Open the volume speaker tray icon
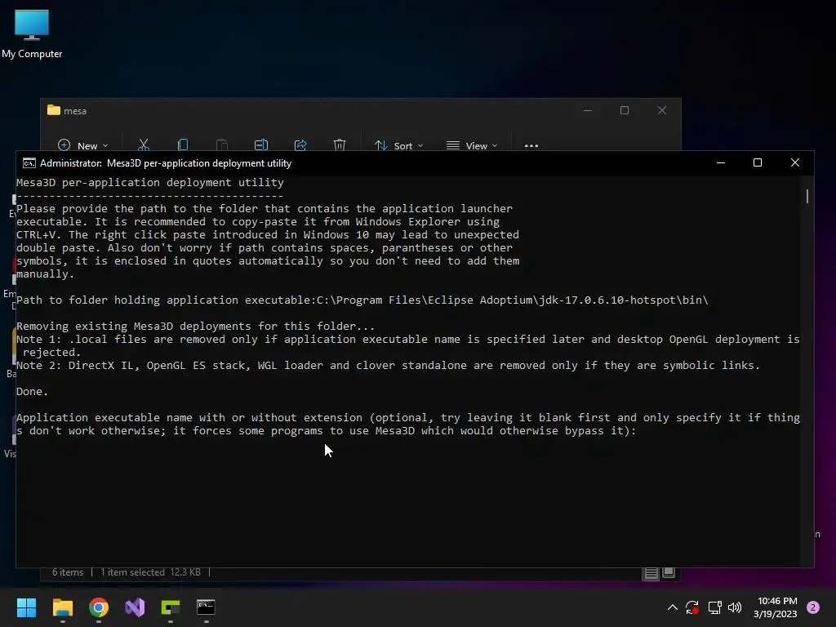This screenshot has width=836, height=627. pos(735,607)
